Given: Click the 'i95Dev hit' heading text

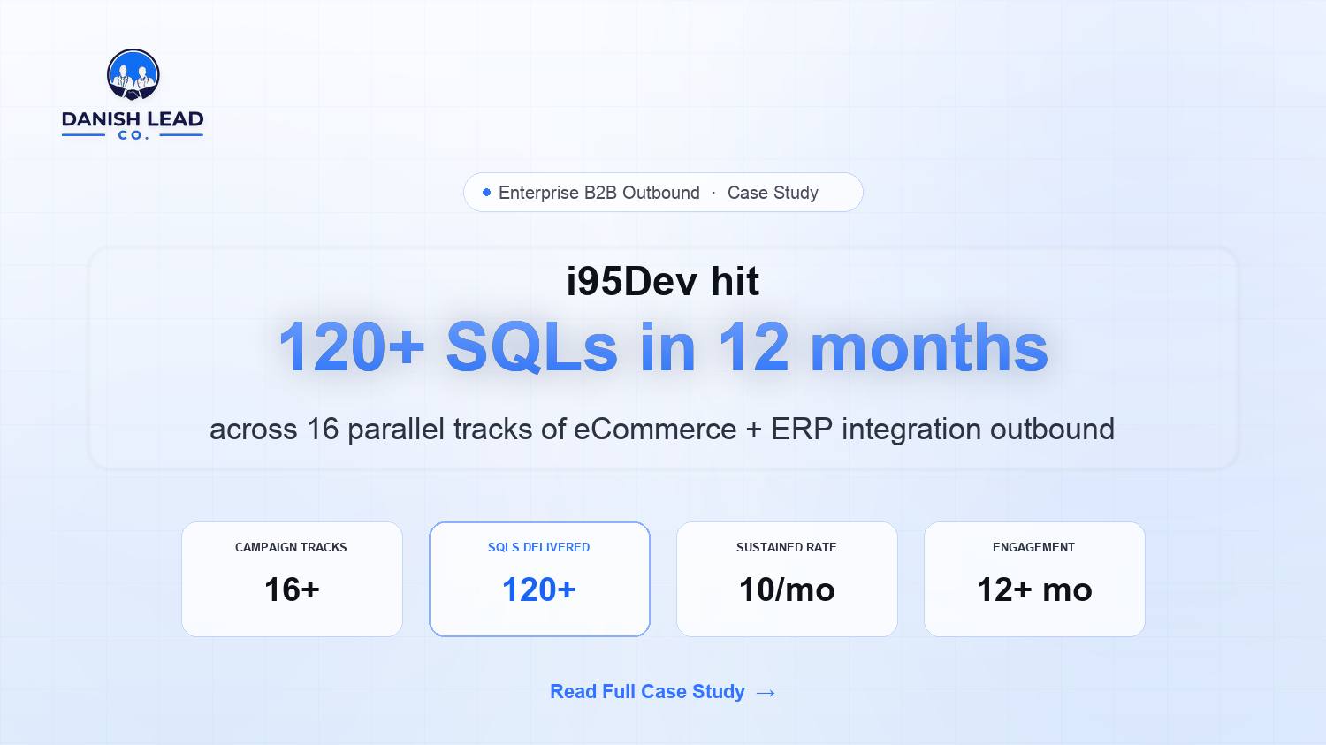Looking at the screenshot, I should click(x=663, y=282).
